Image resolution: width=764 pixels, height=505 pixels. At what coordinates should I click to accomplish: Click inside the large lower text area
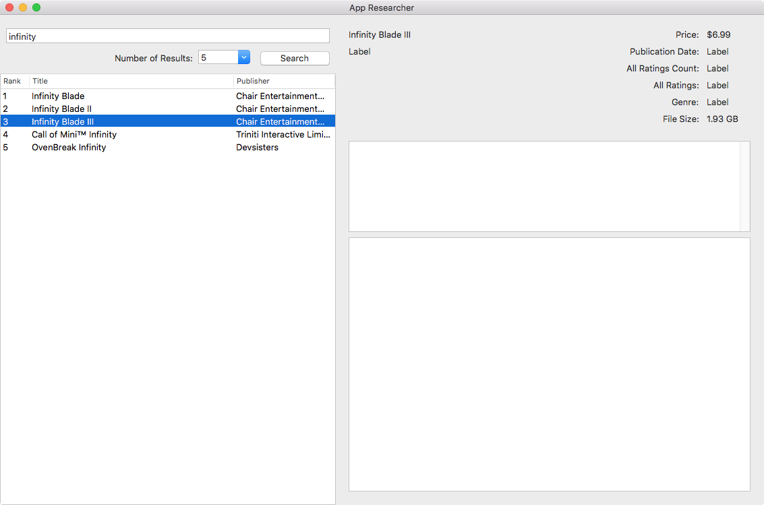click(549, 364)
